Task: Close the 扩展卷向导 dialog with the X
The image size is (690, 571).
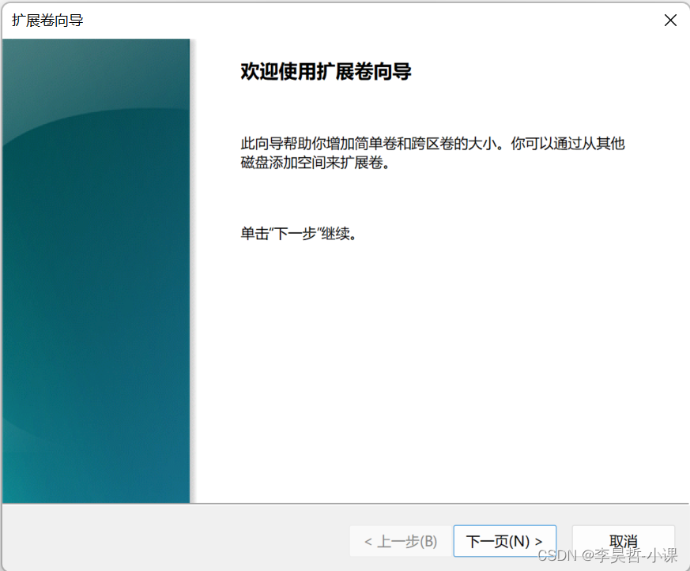Action: 670,20
